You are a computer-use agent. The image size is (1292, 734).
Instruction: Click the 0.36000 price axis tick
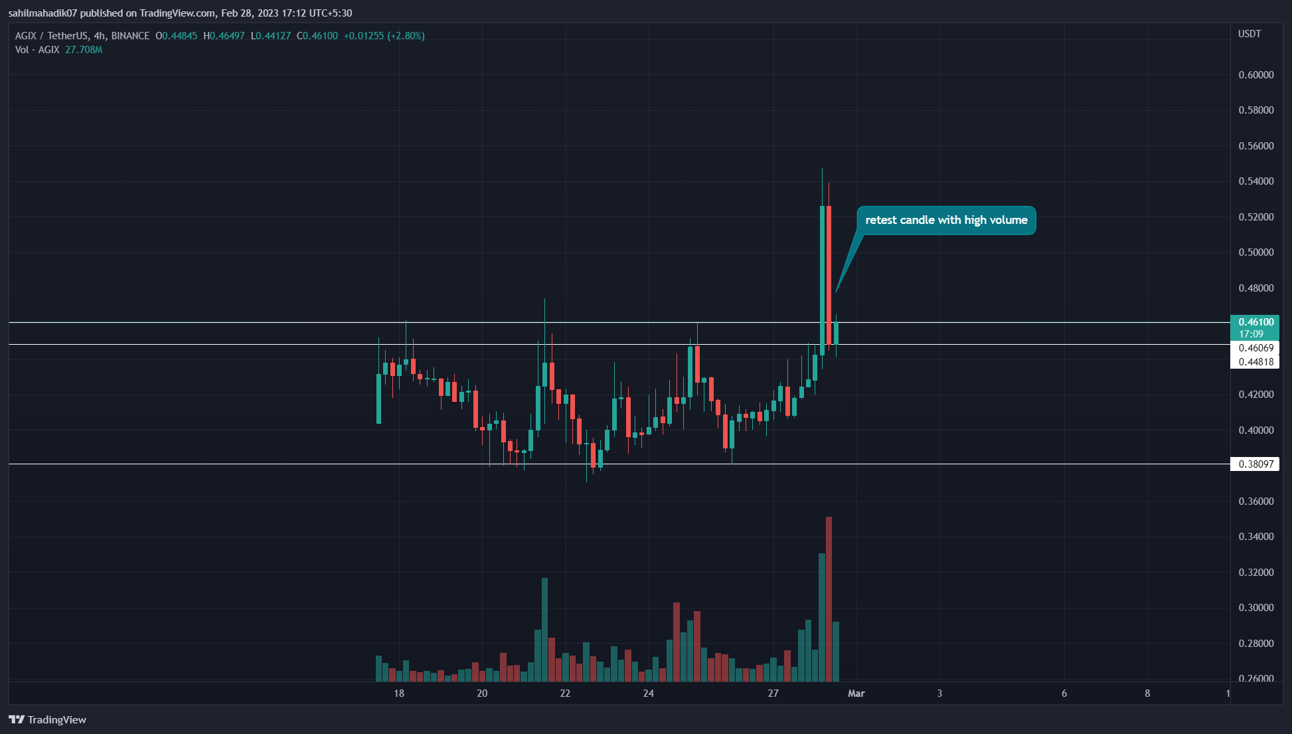click(1256, 501)
